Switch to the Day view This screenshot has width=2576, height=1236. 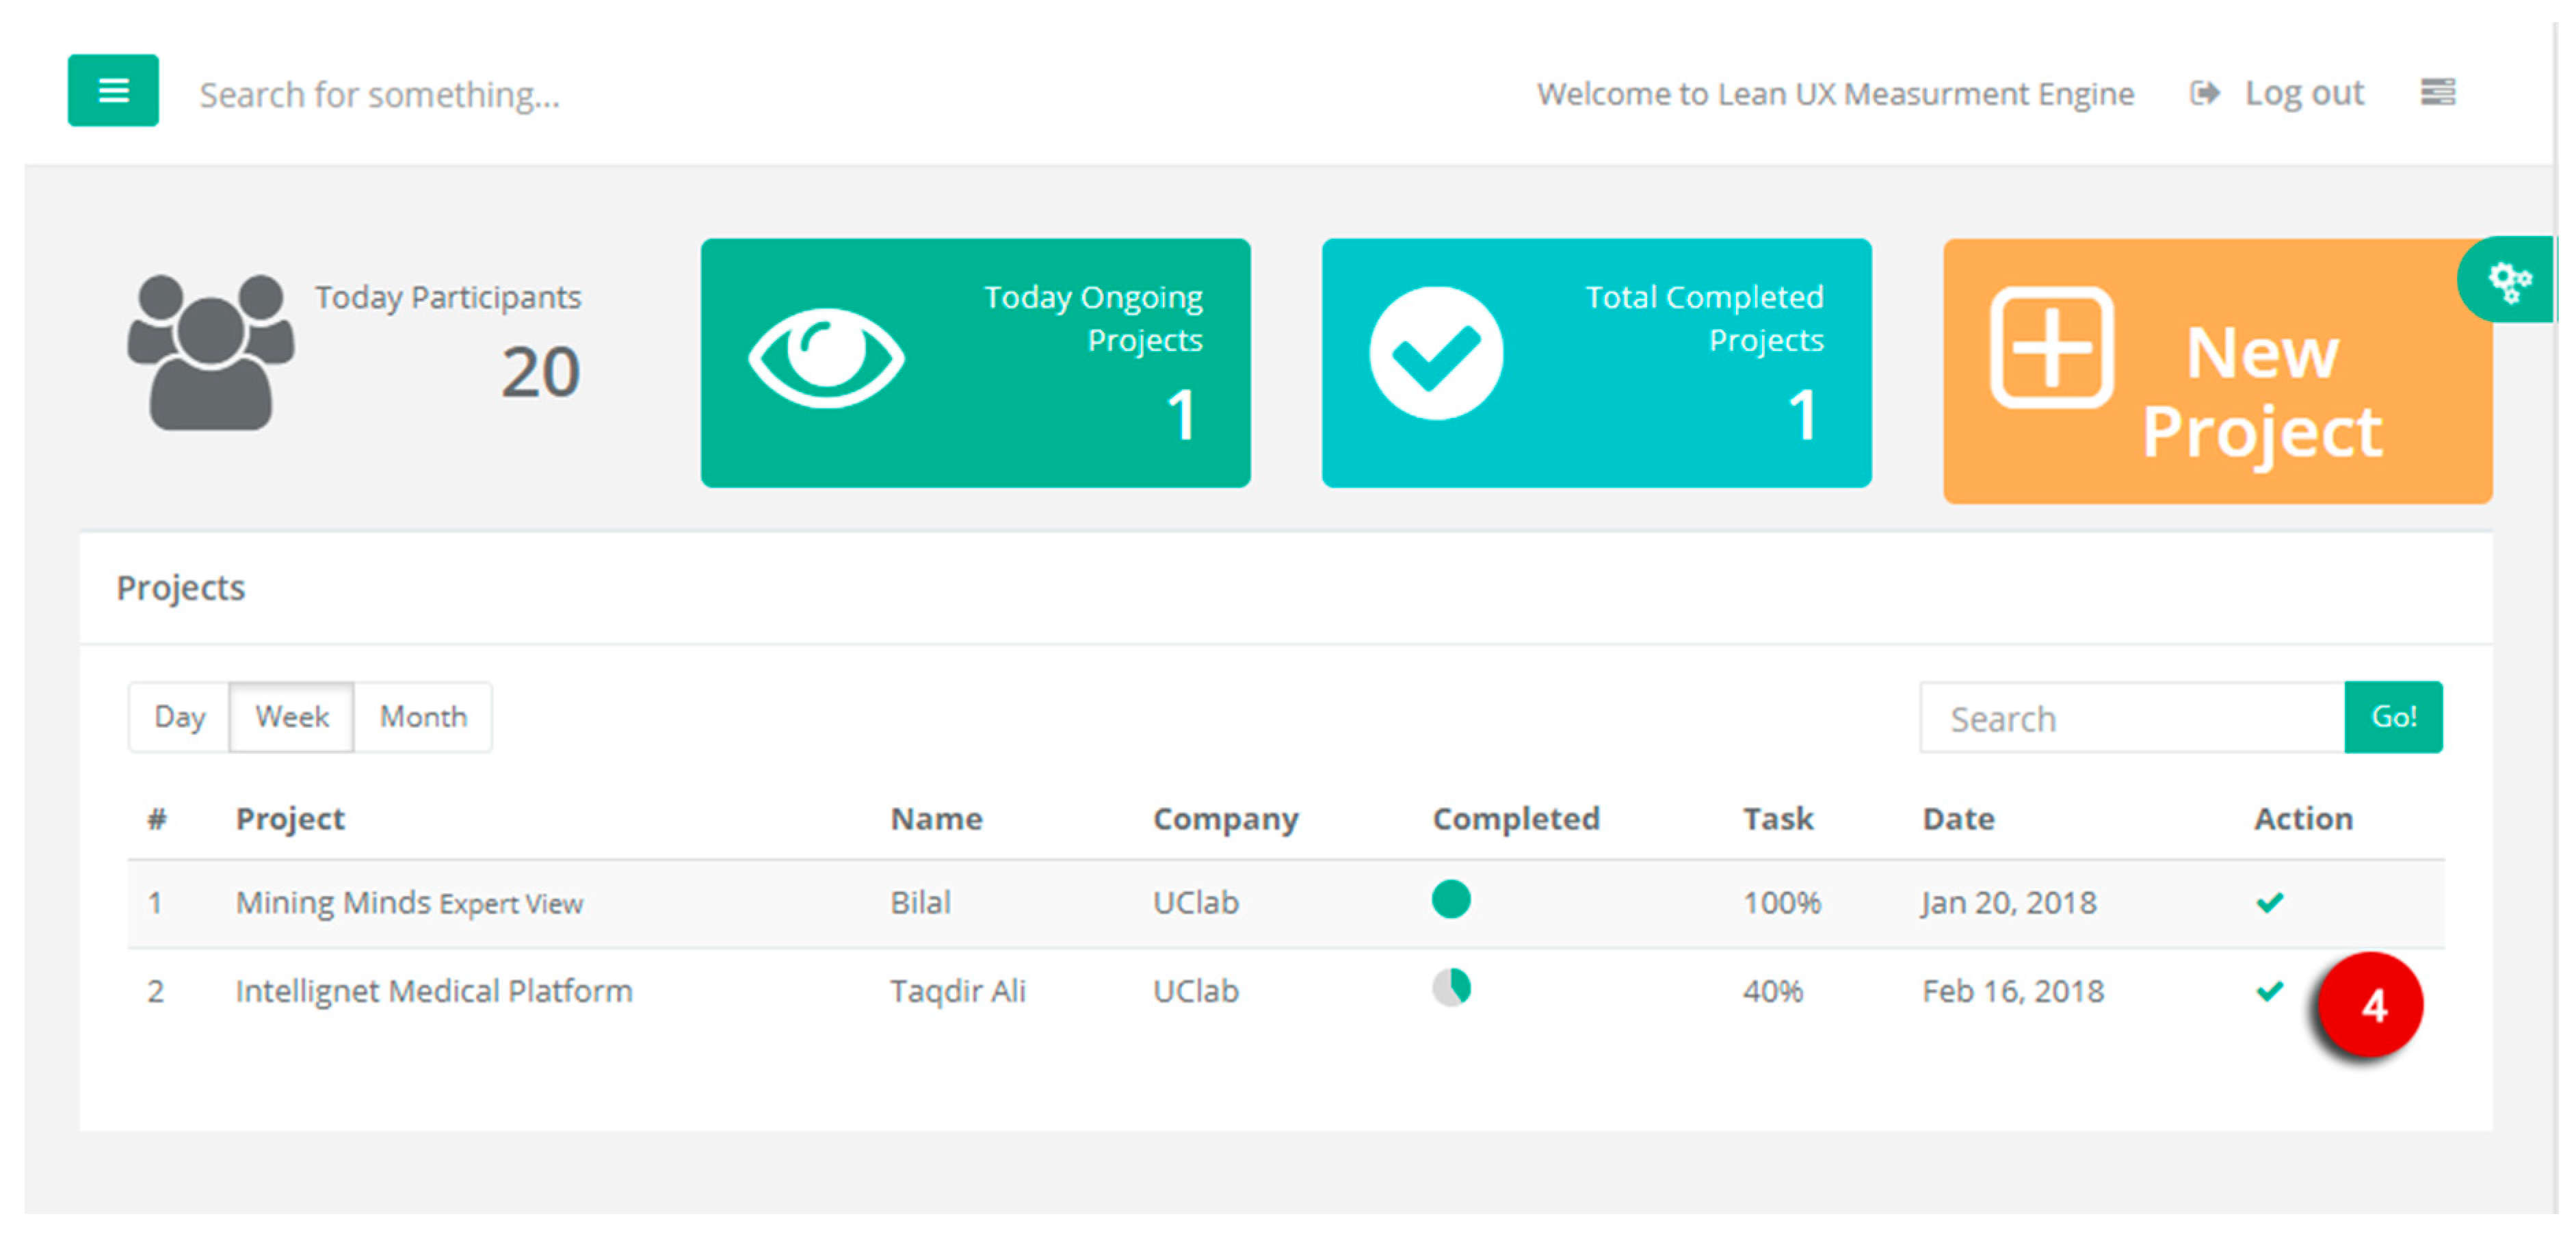tap(180, 717)
